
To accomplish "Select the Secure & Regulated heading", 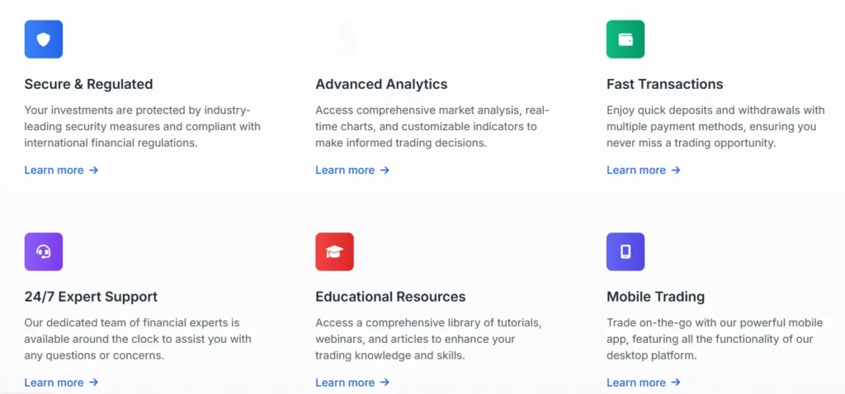I will click(88, 84).
